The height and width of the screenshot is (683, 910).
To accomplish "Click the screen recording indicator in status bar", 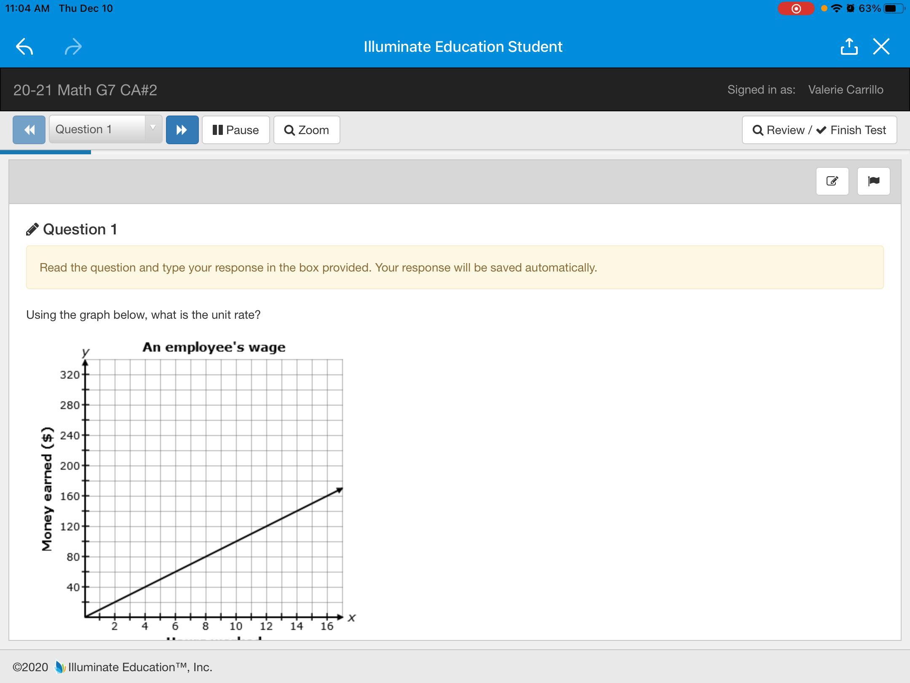I will [795, 8].
